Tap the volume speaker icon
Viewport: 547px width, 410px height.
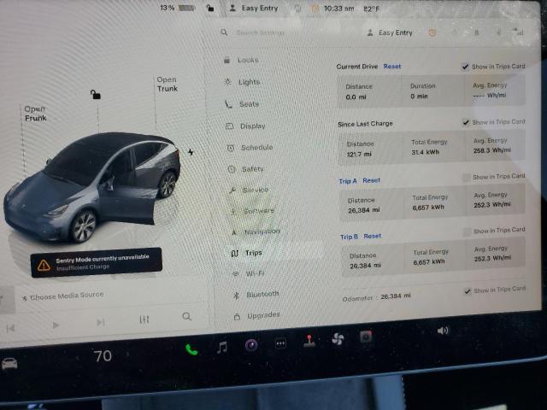pos(443,331)
